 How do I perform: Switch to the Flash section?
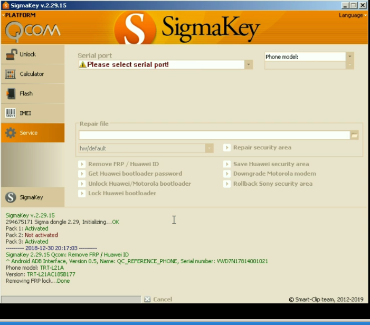(x=33, y=93)
